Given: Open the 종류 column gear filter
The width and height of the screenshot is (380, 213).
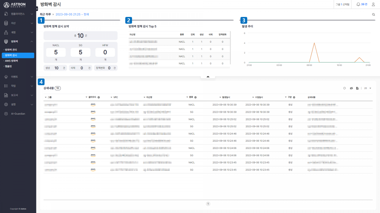Looking at the screenshot, I should point(195,97).
